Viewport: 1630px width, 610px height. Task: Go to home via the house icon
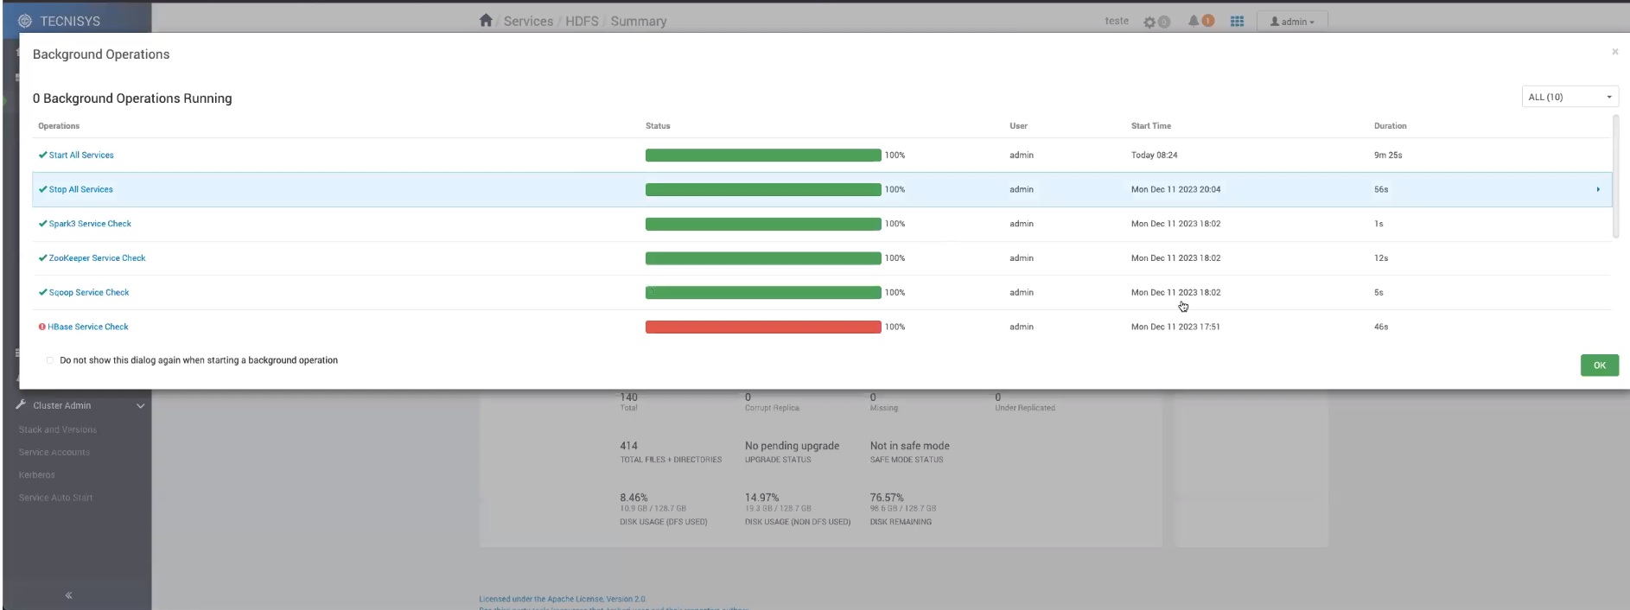(x=486, y=21)
